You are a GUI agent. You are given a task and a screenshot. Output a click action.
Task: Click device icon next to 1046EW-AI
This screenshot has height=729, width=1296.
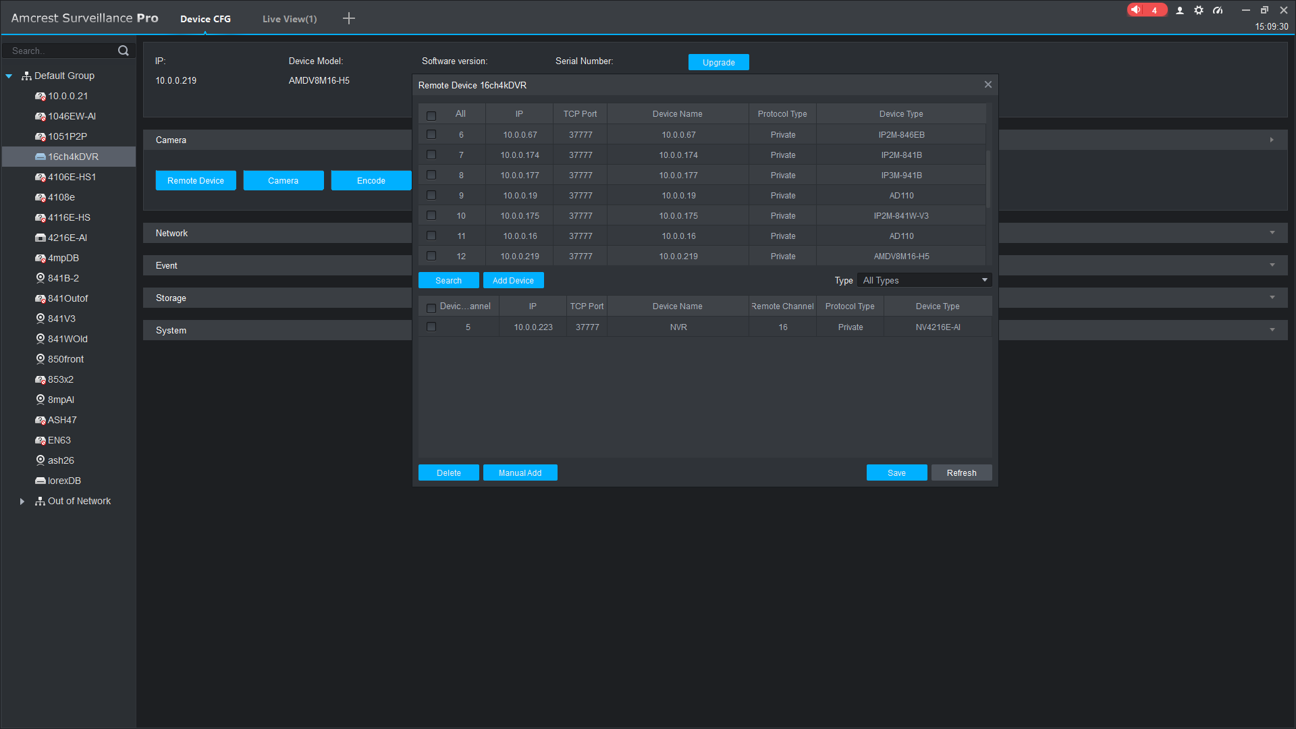(x=40, y=116)
